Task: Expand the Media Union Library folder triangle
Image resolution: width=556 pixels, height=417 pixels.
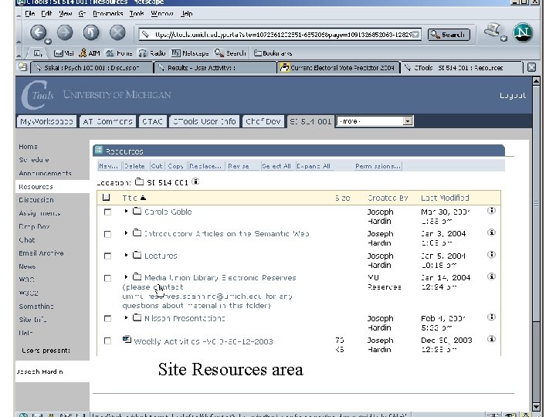Action: coord(126,277)
